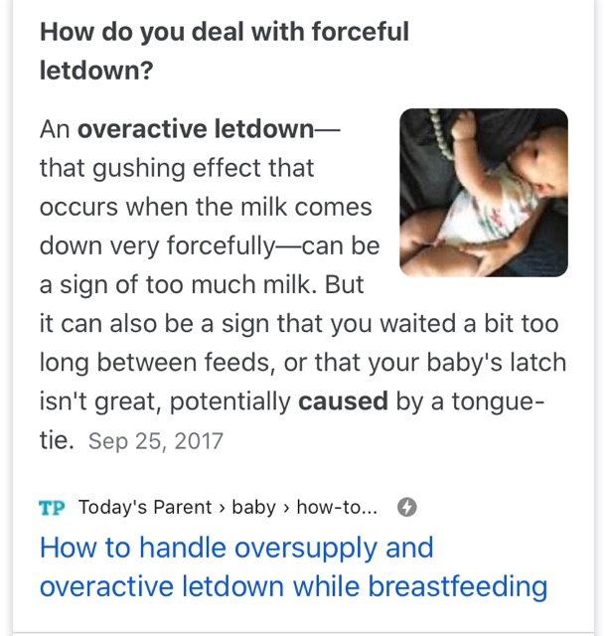Image resolution: width=607 pixels, height=636 pixels.
Task: Tap the "How do you deal with forceful letdown?" heading
Action: pos(224,51)
